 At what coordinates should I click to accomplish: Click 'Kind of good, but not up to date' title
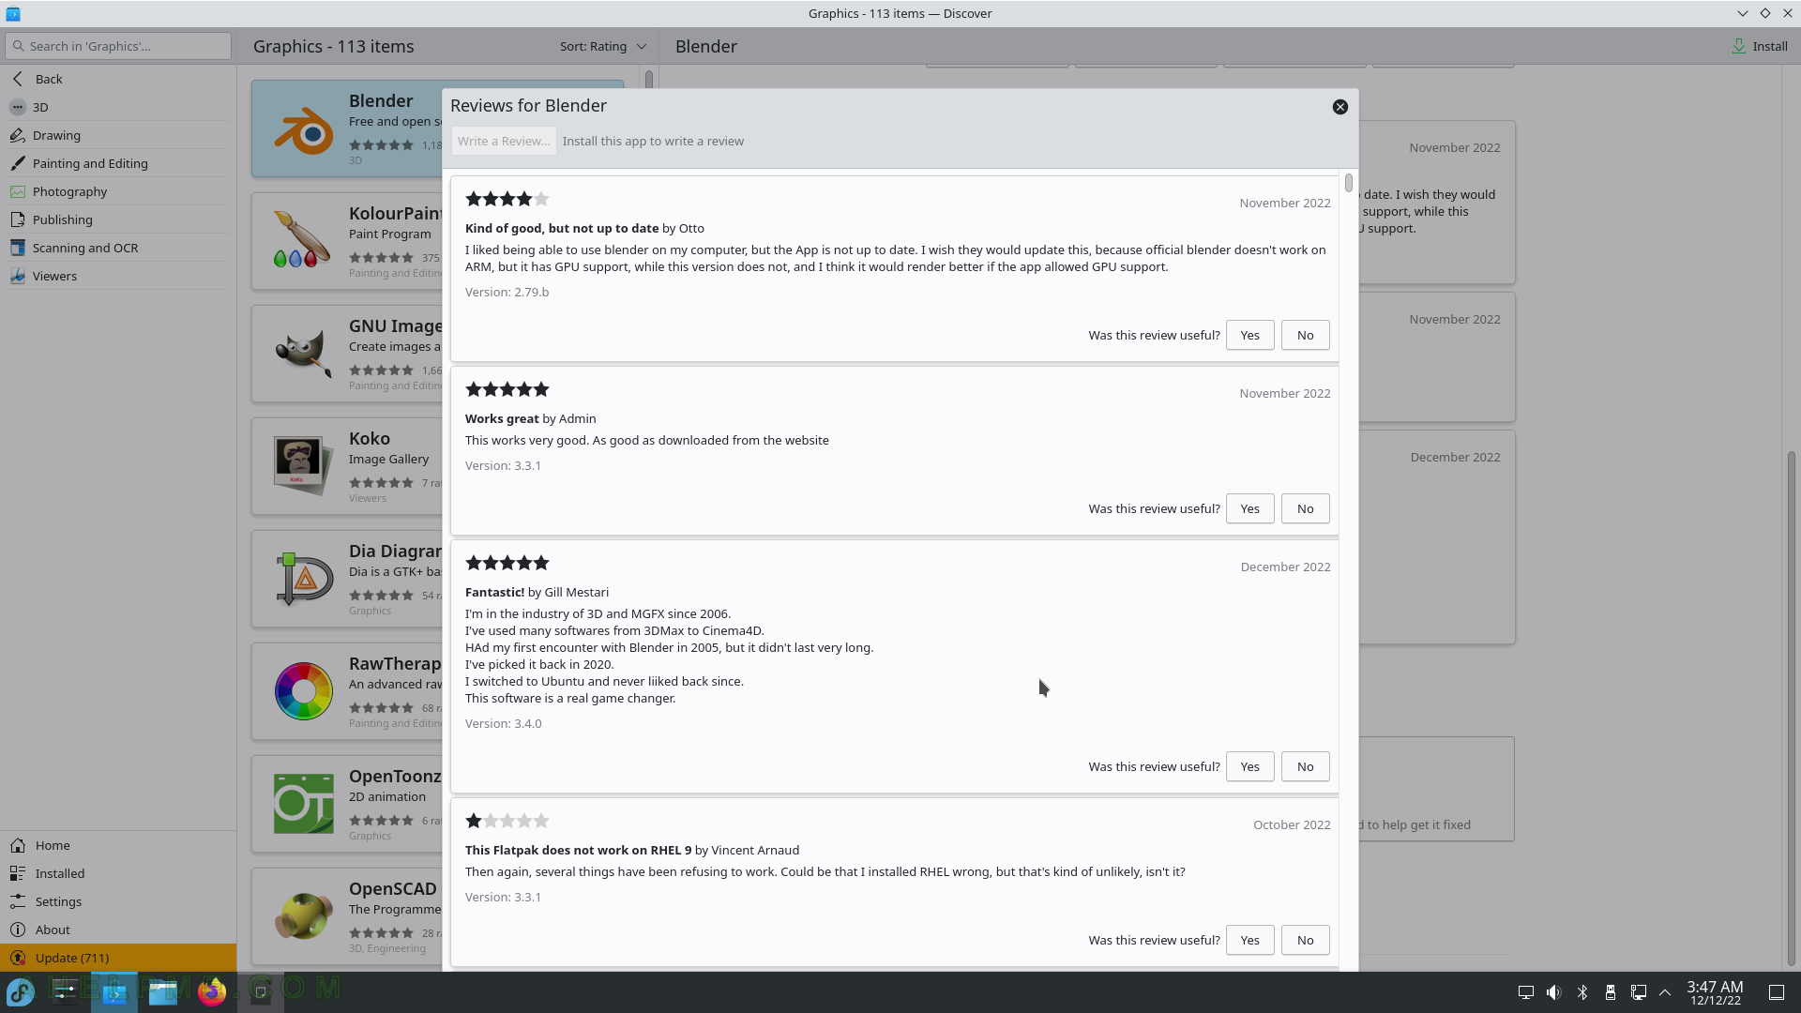(x=562, y=228)
